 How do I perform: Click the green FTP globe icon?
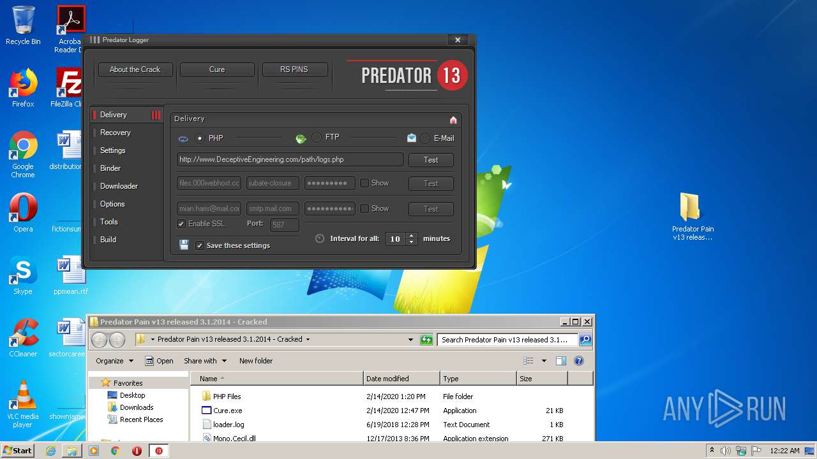pos(301,138)
